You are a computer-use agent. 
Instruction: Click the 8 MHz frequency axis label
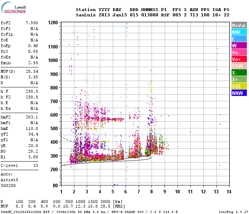(x=152, y=192)
